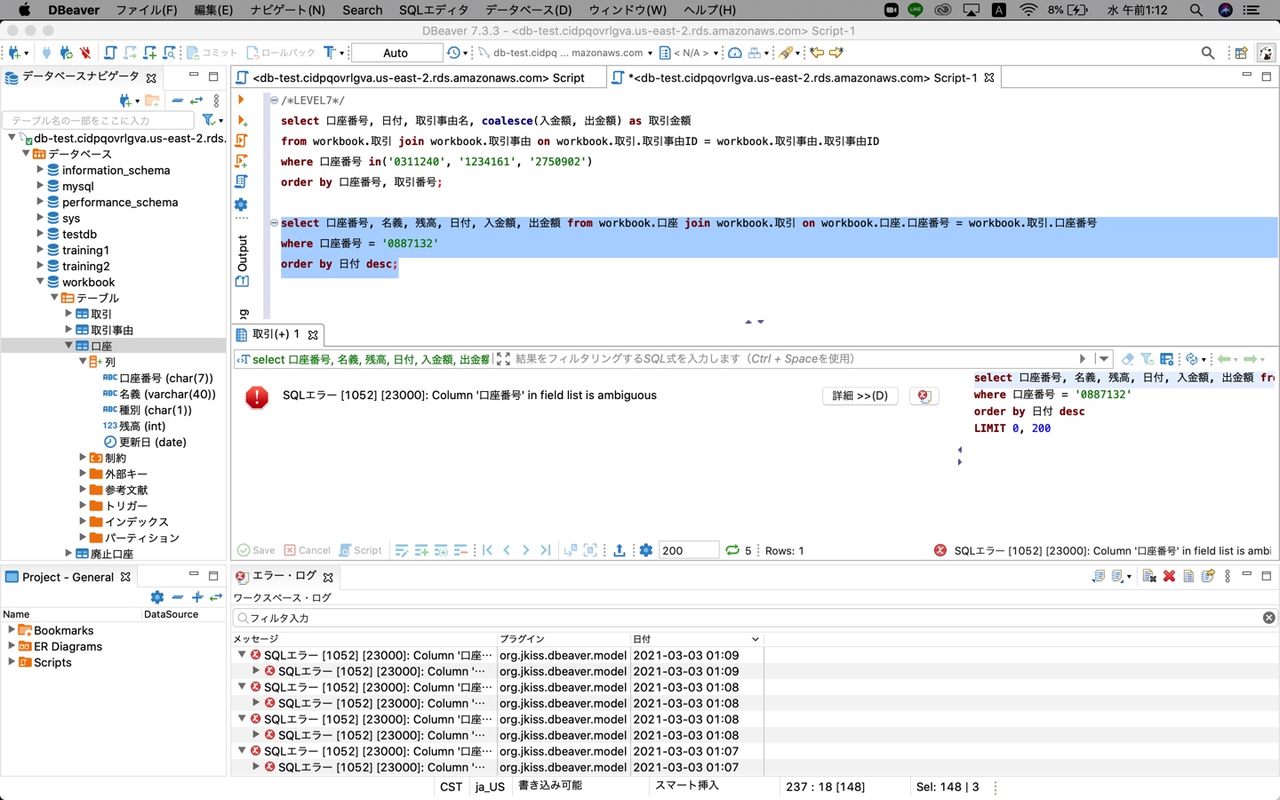The height and width of the screenshot is (800, 1280).
Task: Collapse the workbook schema node
Action: [x=40, y=282]
